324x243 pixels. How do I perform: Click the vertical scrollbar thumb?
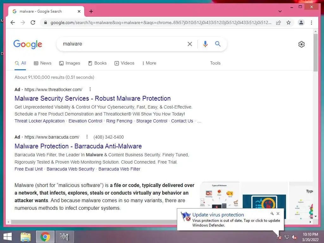[x=315, y=53]
